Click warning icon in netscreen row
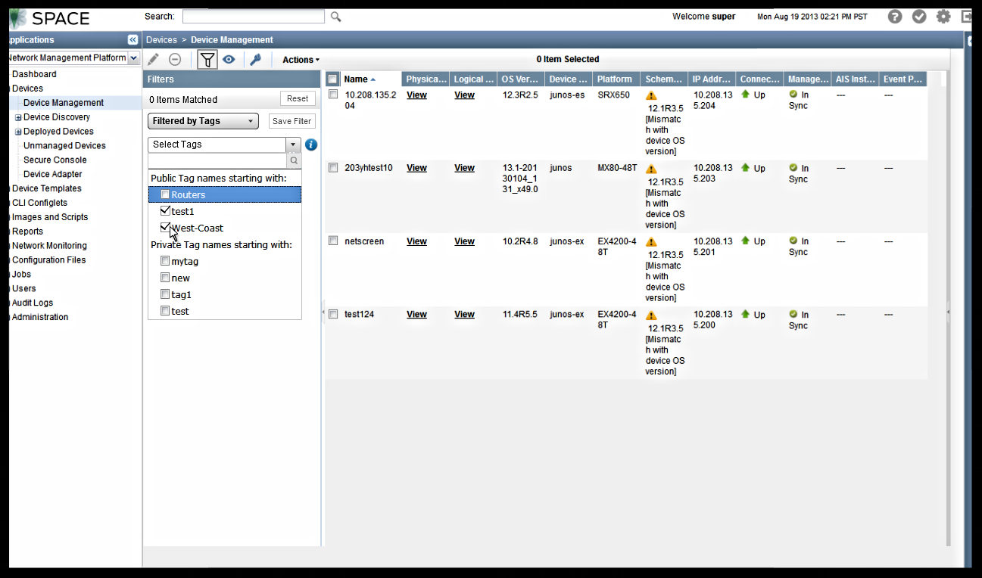This screenshot has width=982, height=578. [x=651, y=242]
